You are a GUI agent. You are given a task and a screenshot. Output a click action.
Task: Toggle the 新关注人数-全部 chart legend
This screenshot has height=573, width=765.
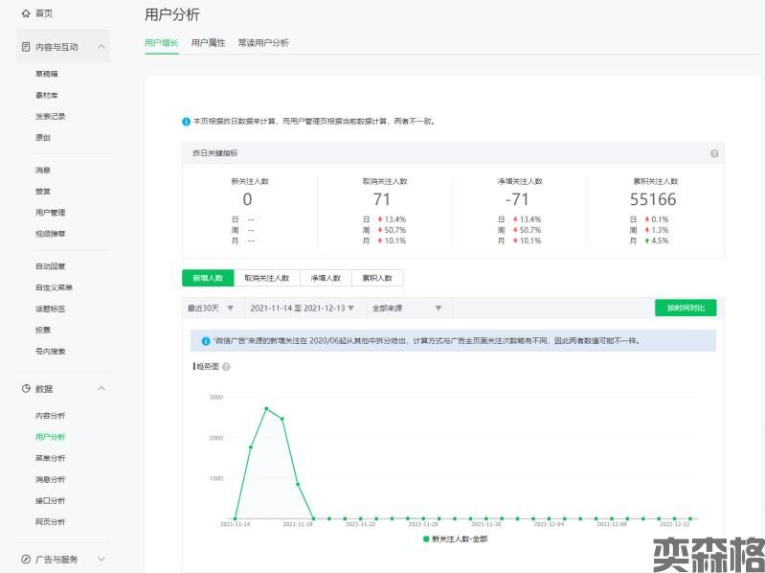(x=455, y=539)
